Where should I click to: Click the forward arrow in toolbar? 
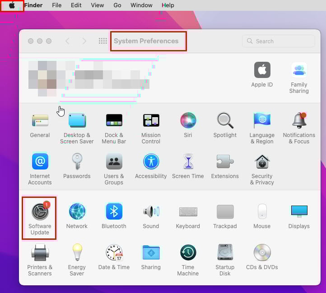click(x=84, y=41)
